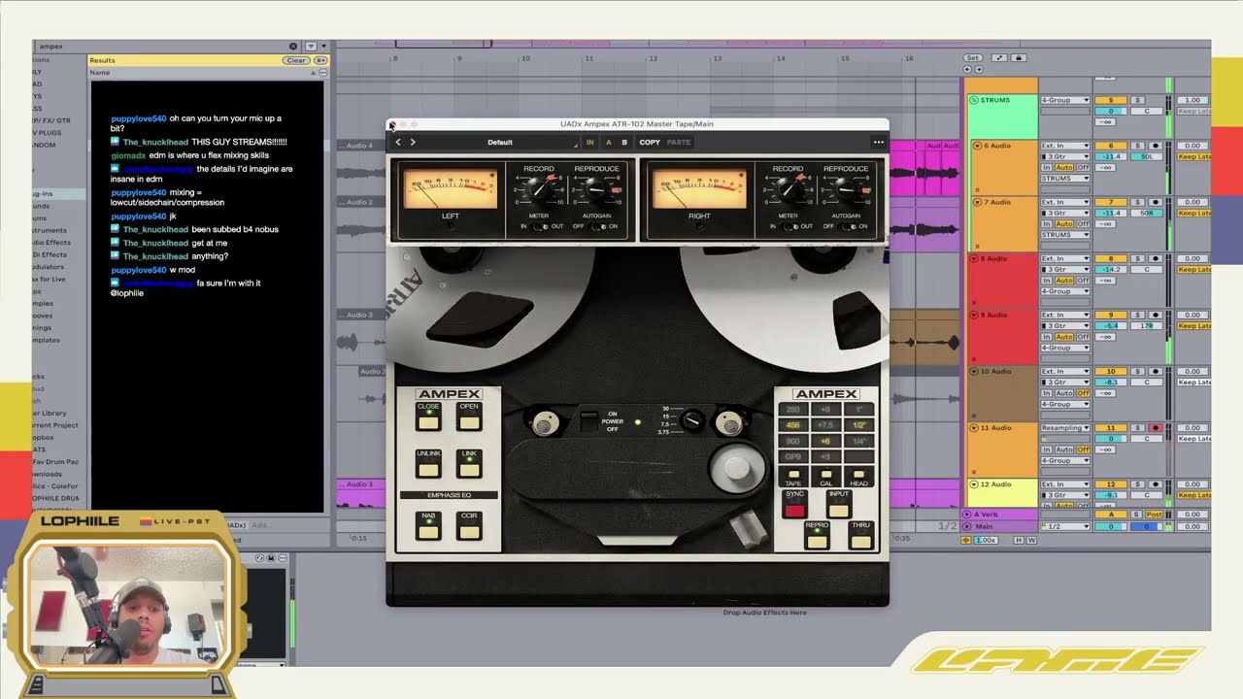
Task: Arm record button on 6 Audio track
Action: pos(1156,146)
